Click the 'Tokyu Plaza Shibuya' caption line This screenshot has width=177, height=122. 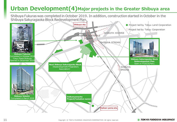click(x=22, y=58)
